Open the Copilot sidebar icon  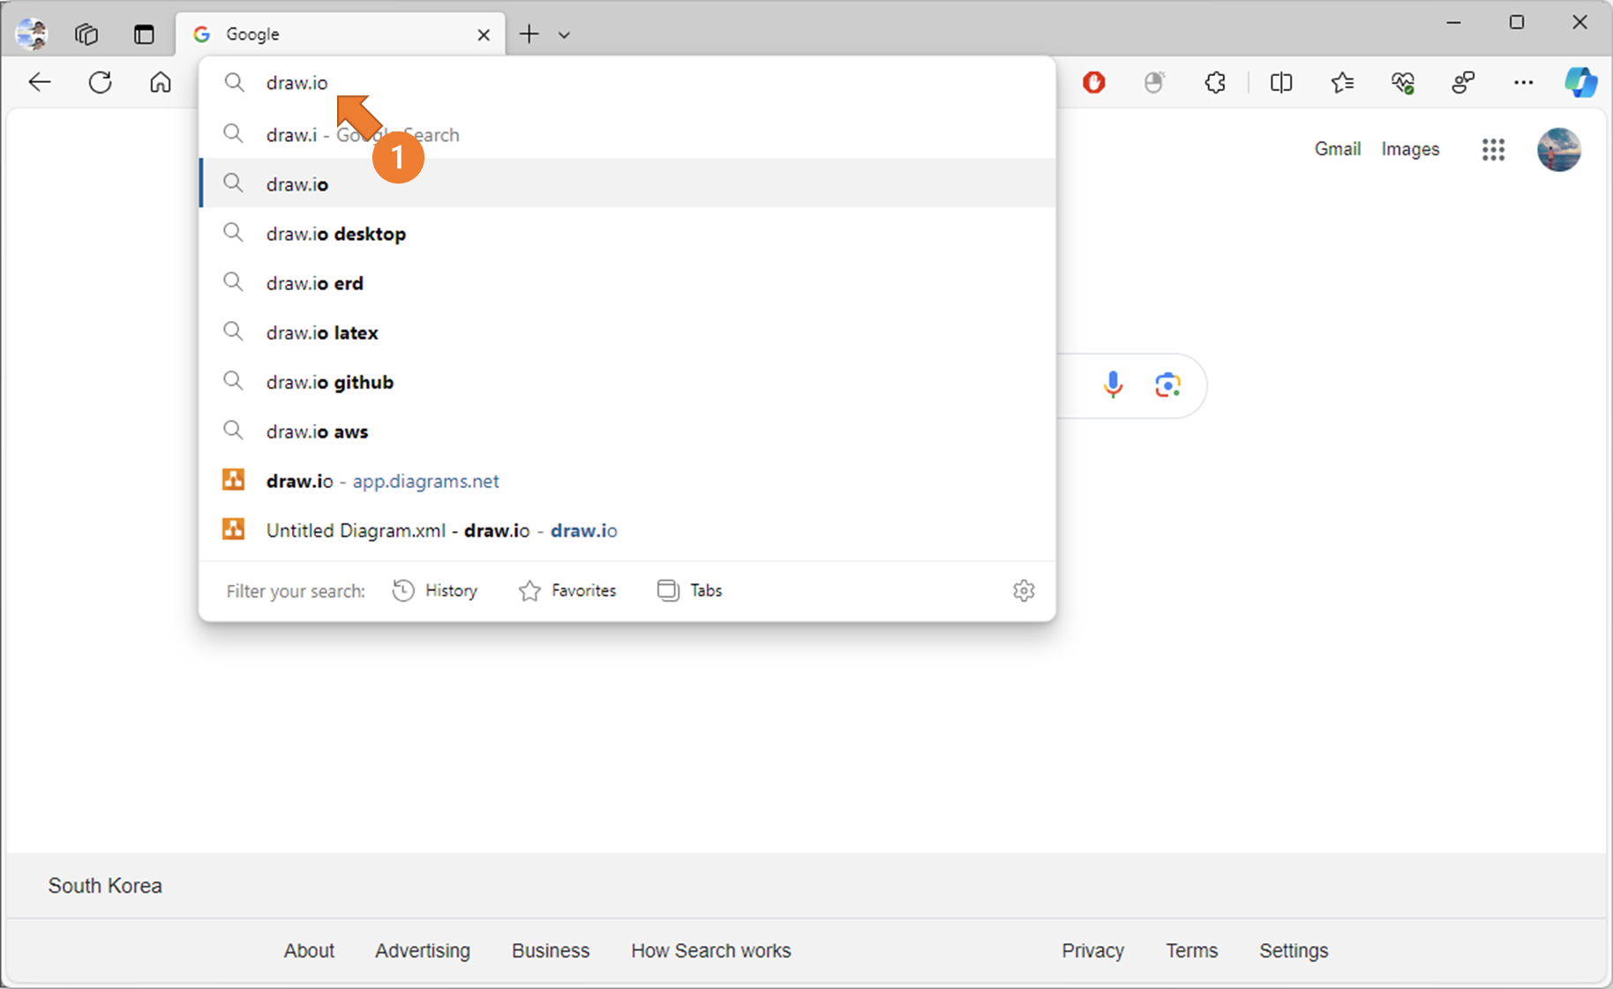[1580, 83]
